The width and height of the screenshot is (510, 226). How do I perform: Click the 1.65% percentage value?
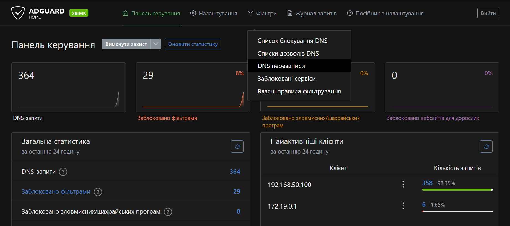click(438, 205)
